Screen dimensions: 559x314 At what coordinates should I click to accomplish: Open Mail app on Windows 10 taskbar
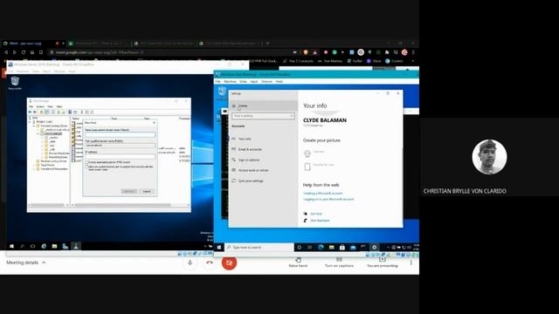[353, 247]
